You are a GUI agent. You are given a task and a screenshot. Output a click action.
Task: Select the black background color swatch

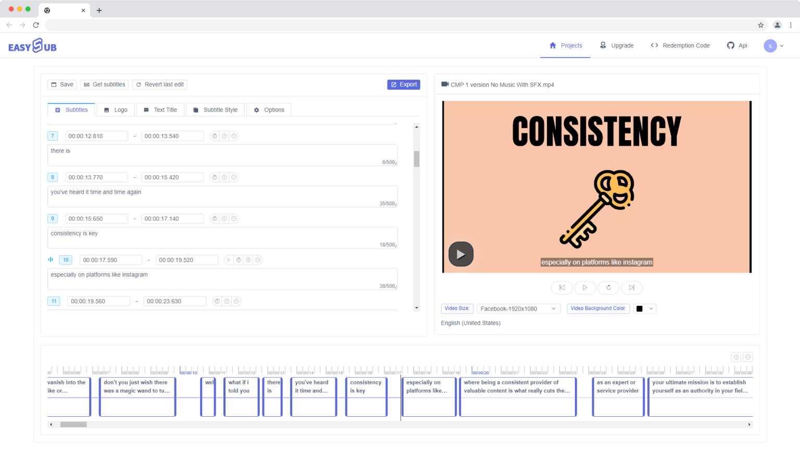click(x=640, y=308)
